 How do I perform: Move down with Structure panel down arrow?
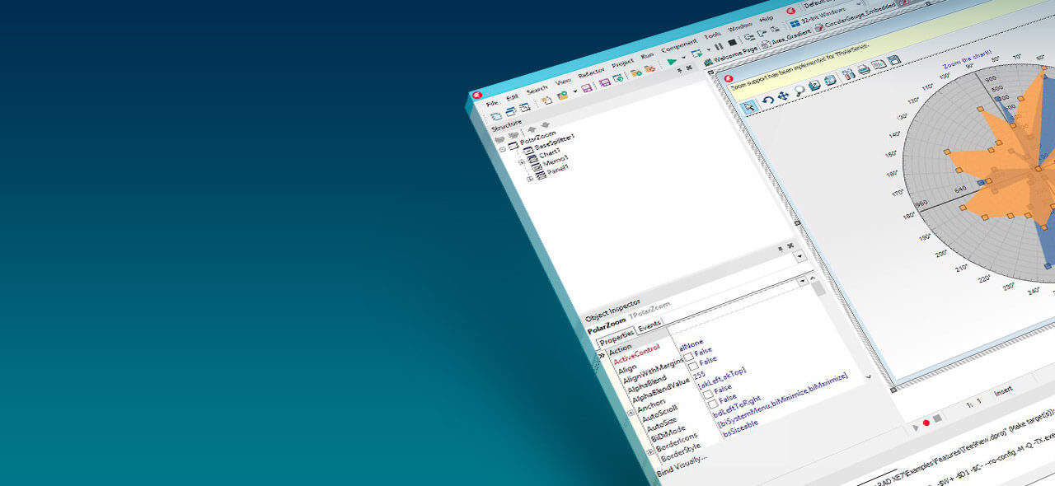point(544,124)
